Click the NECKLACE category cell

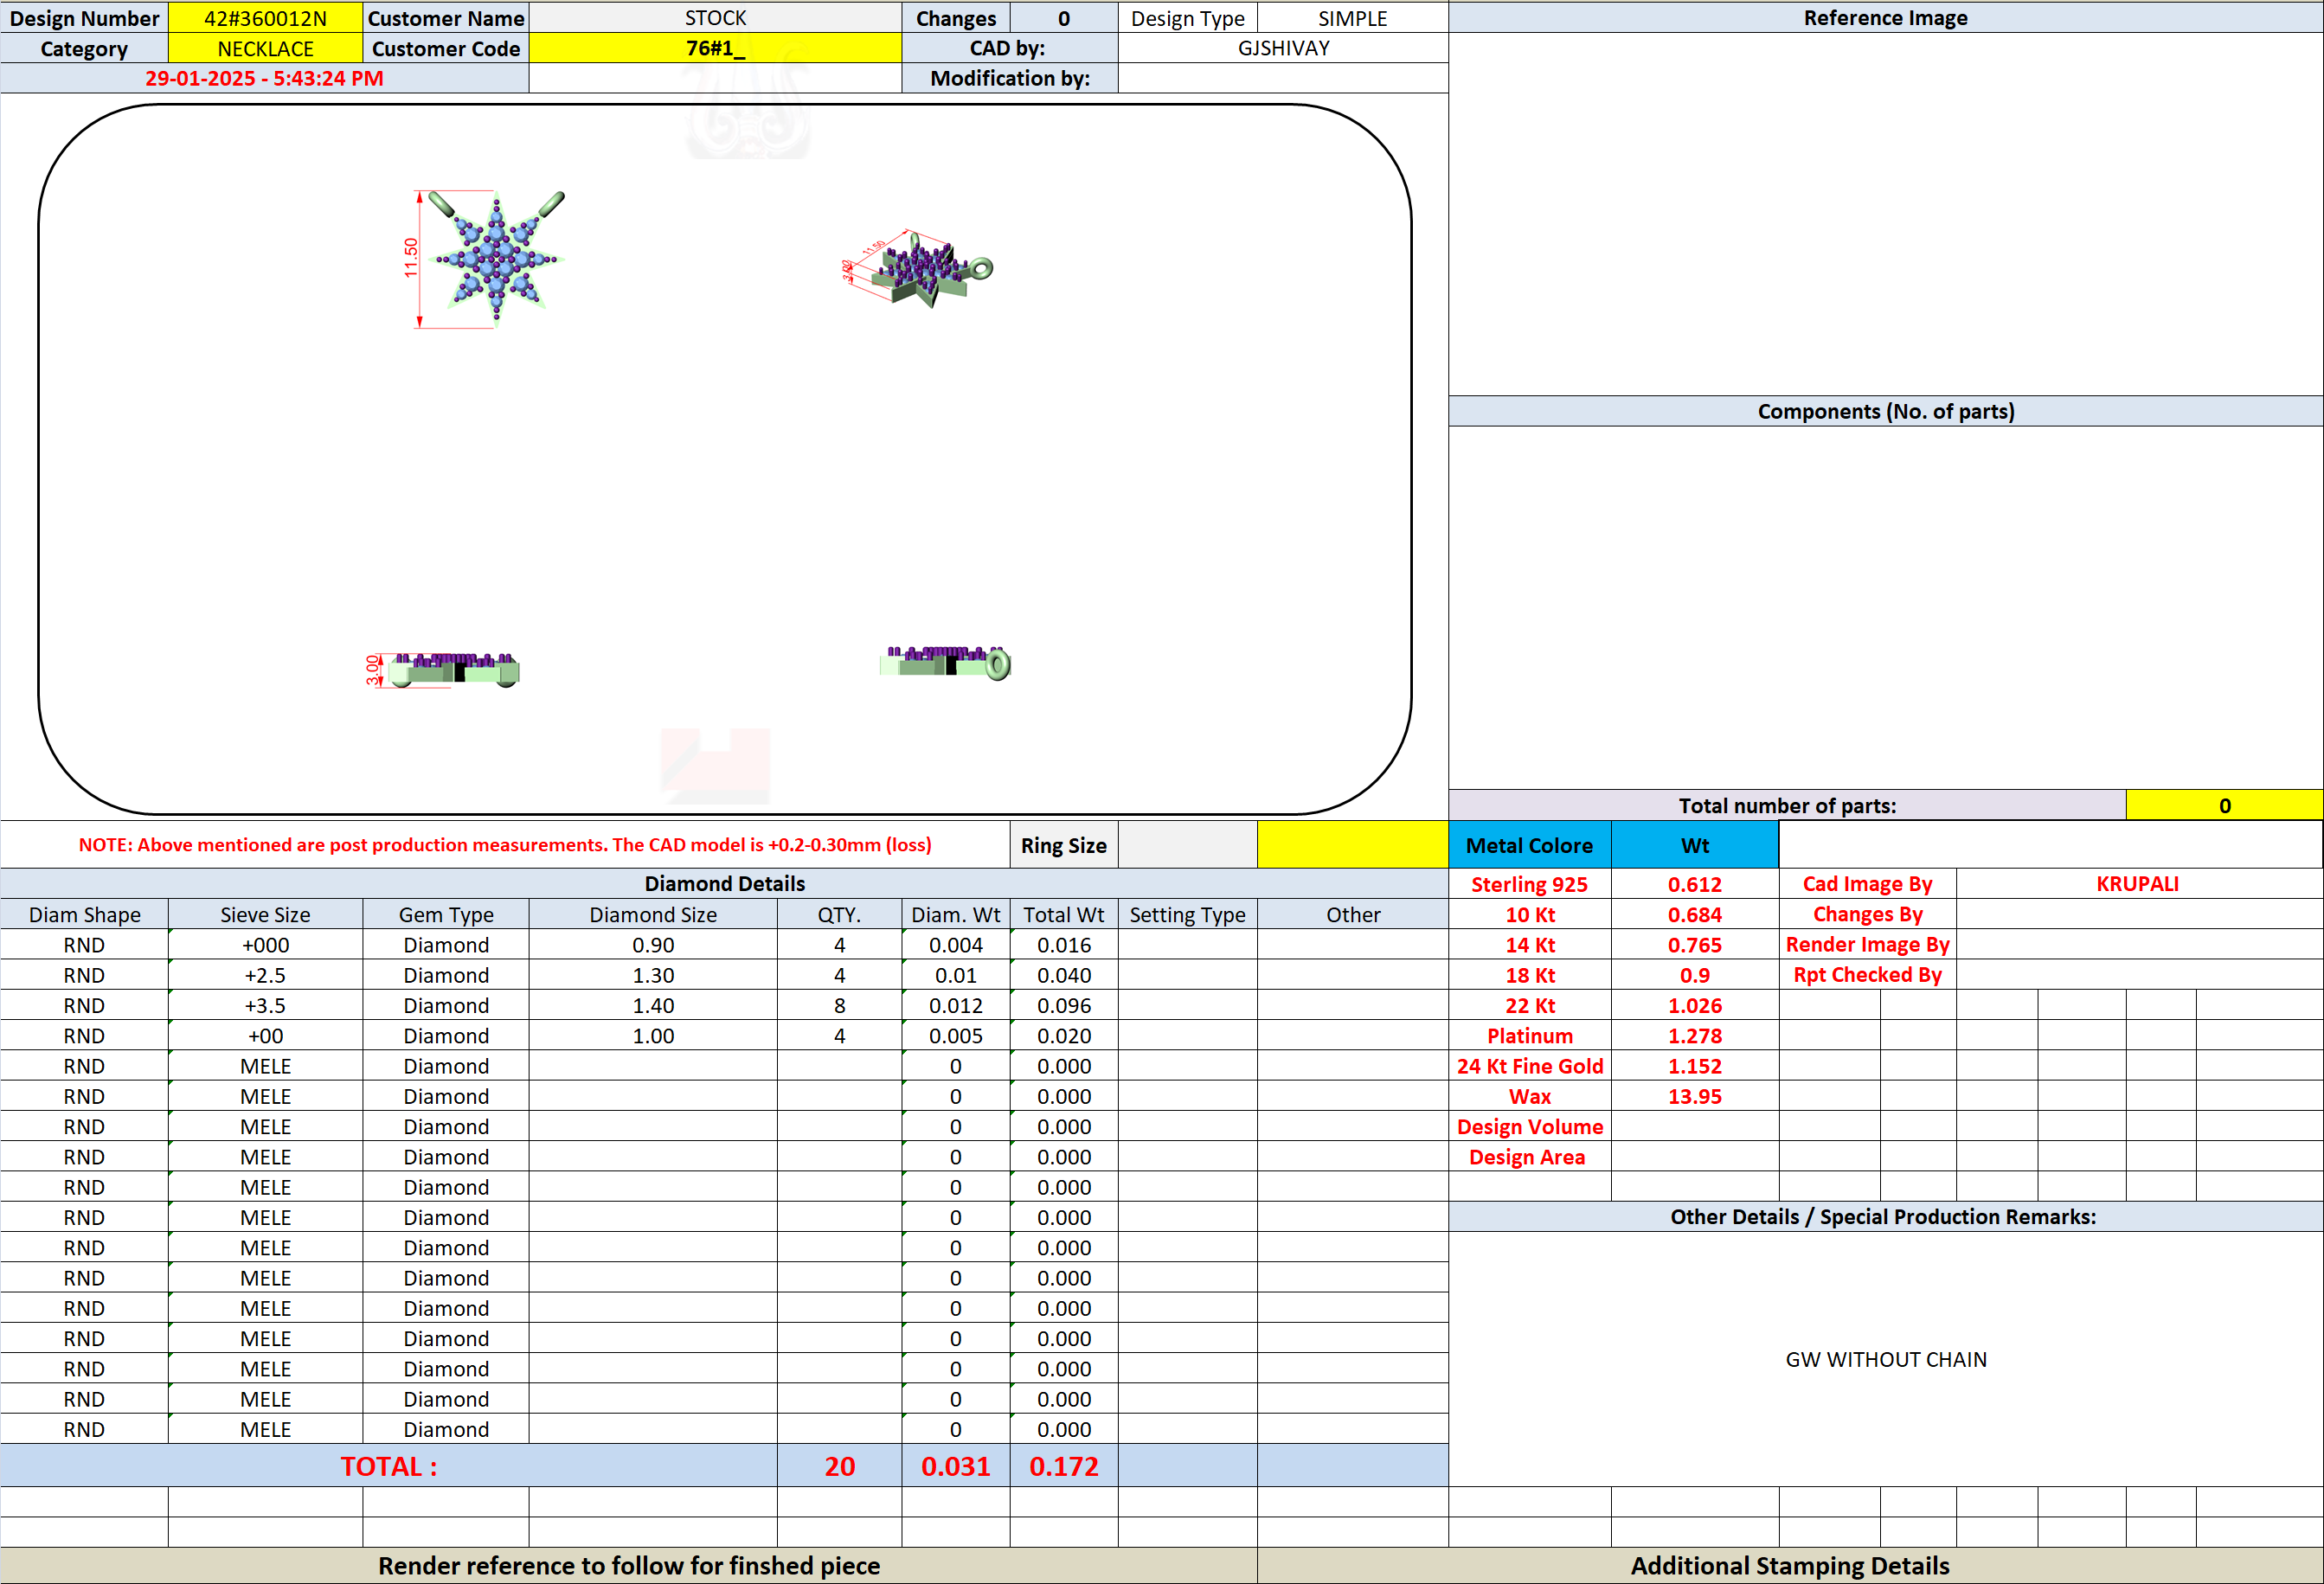(x=265, y=48)
